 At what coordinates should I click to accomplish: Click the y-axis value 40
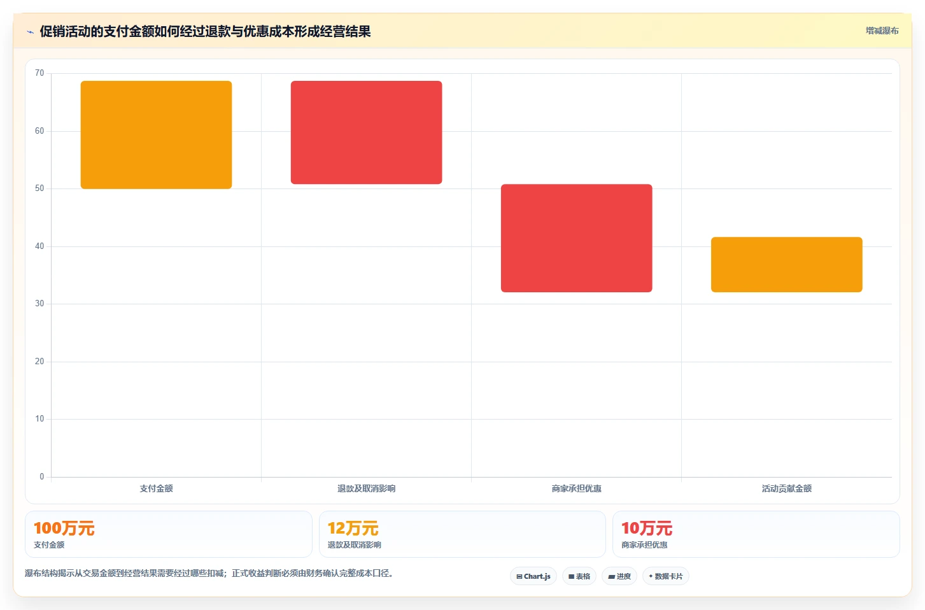(39, 246)
